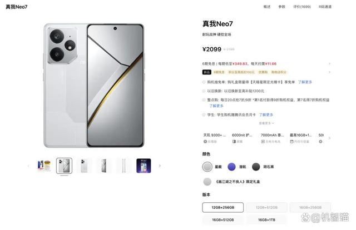The width and height of the screenshot is (356, 230).
Task: Click the battery icon under 7000mAh spec
Action: [263, 142]
